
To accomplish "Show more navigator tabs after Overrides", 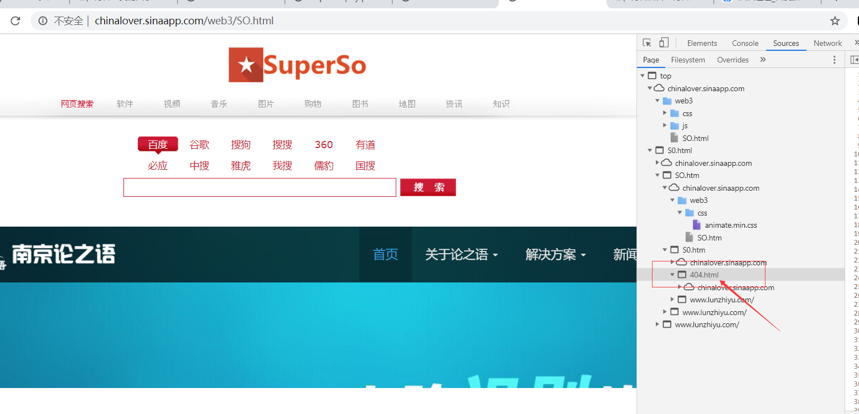I will click(763, 60).
